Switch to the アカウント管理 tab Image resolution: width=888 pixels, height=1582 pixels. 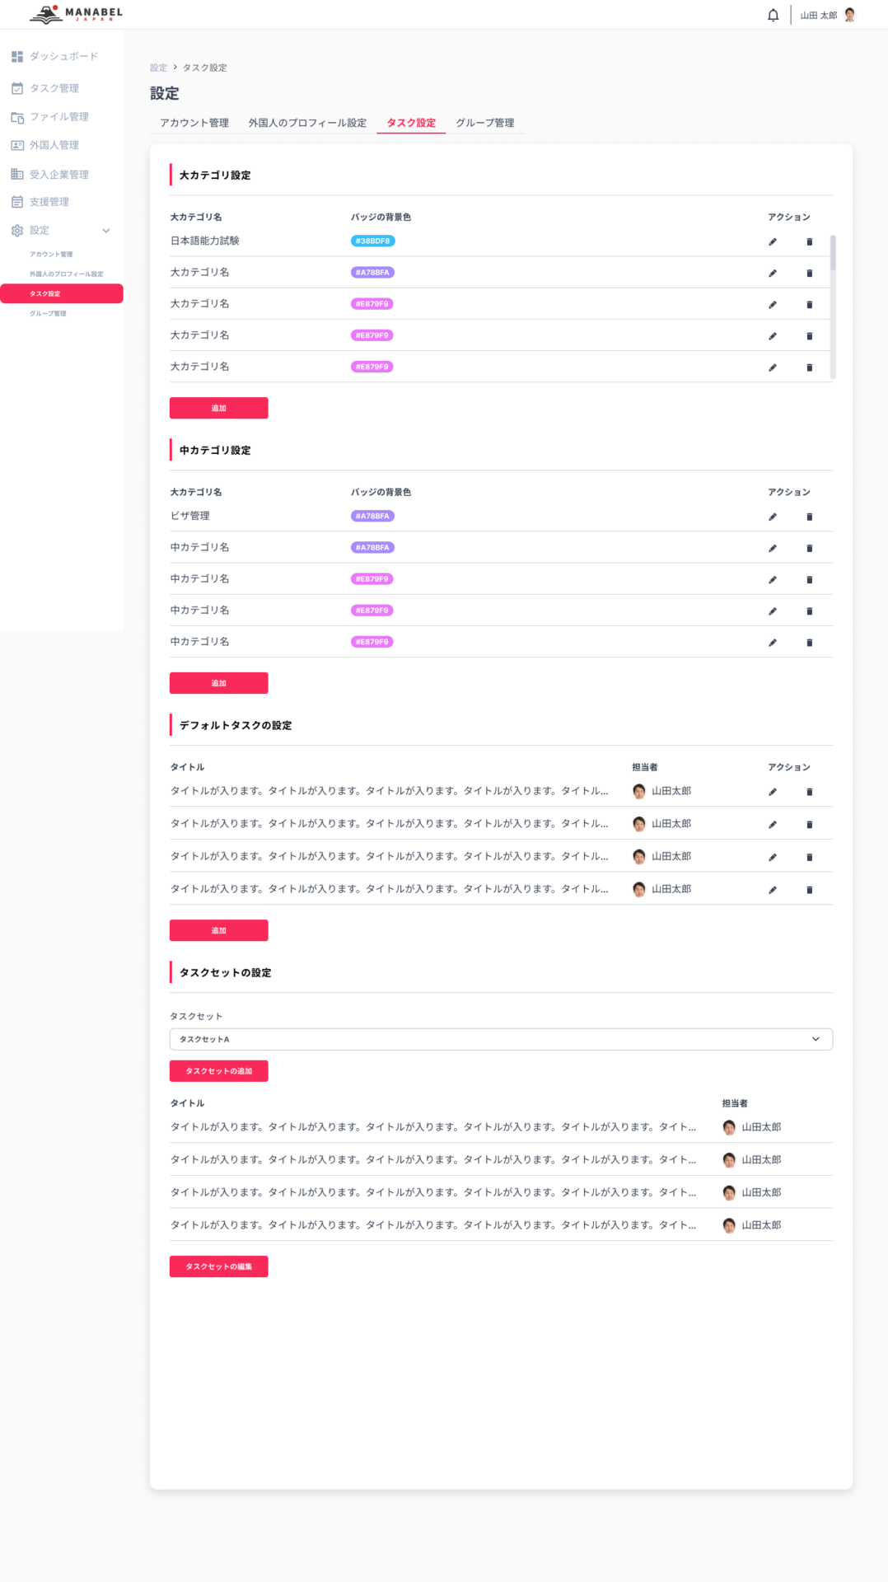194,123
